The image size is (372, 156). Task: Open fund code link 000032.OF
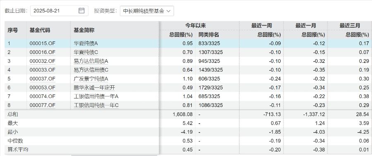tap(43, 61)
